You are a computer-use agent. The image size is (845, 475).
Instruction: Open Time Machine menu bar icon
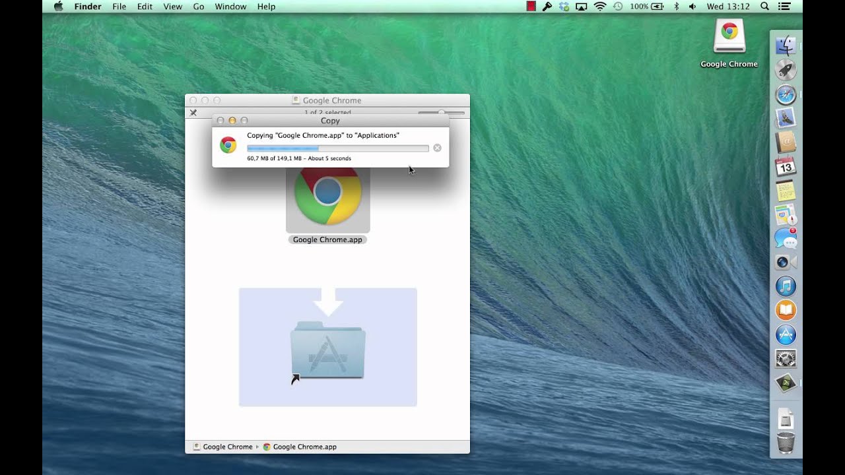(x=618, y=7)
